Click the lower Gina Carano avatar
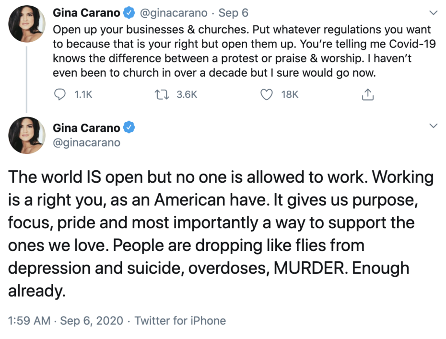Viewport: 446px width, 339px height. point(27,135)
